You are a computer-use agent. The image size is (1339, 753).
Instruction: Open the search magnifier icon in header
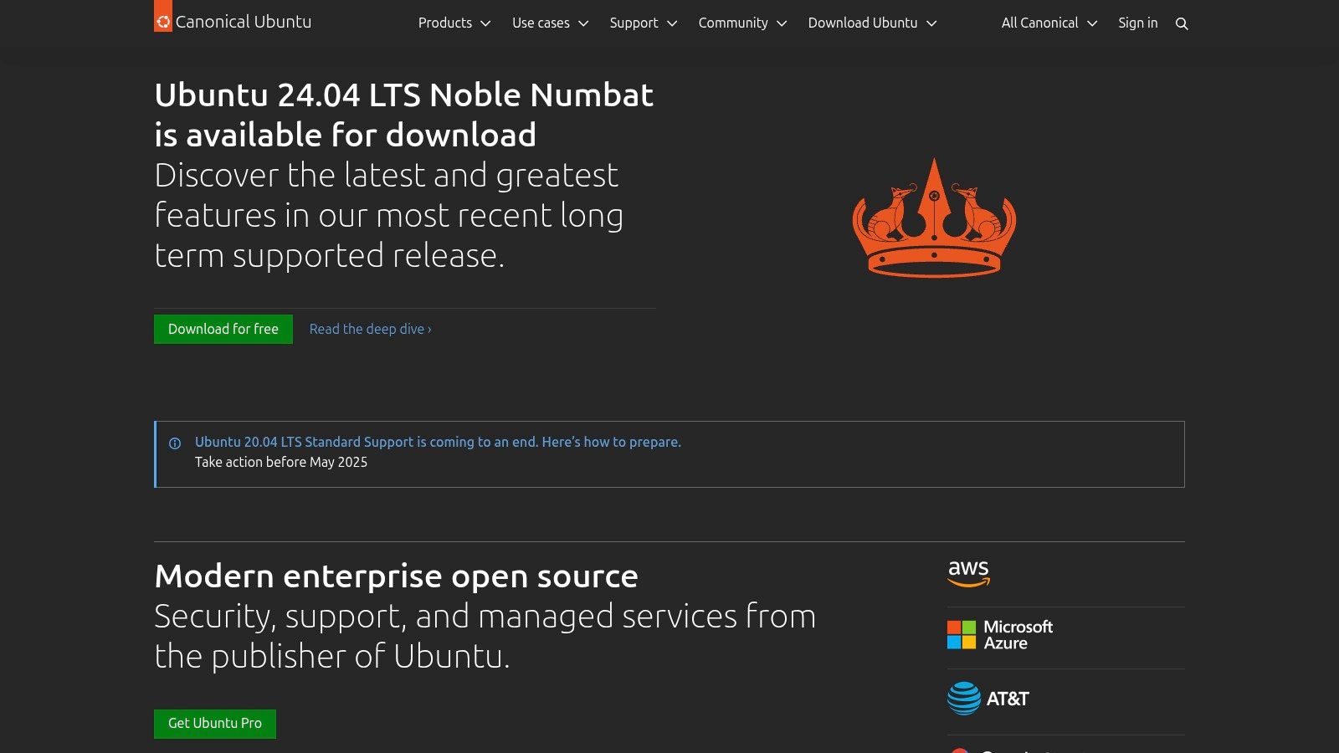coord(1182,23)
